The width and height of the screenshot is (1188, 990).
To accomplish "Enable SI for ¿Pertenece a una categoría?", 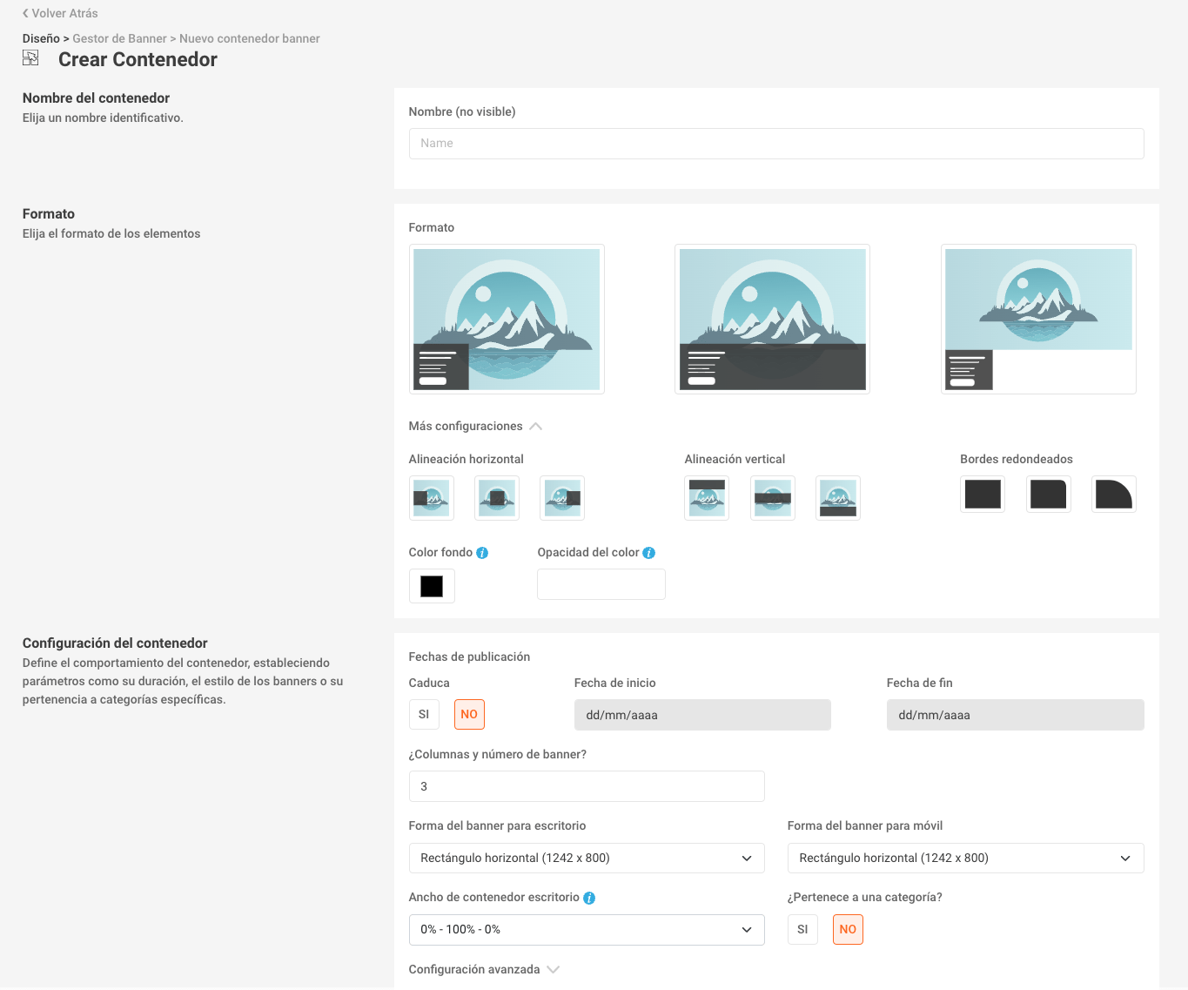I will tap(802, 930).
